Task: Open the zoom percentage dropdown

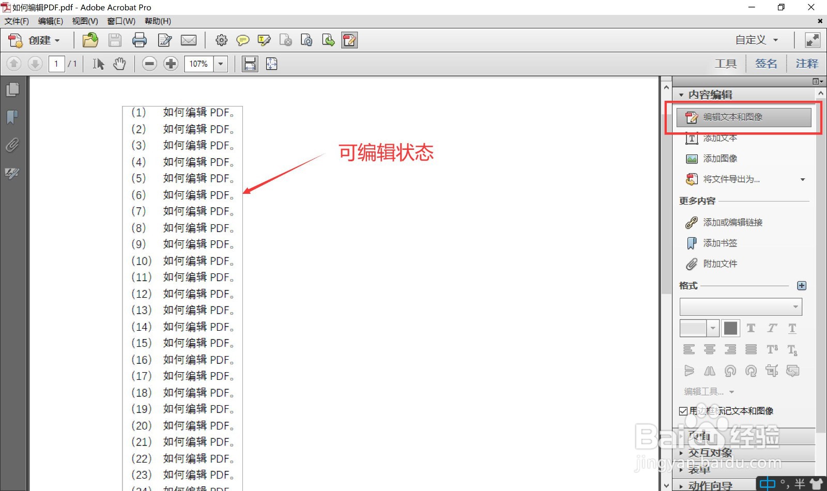Action: pyautogui.click(x=220, y=64)
